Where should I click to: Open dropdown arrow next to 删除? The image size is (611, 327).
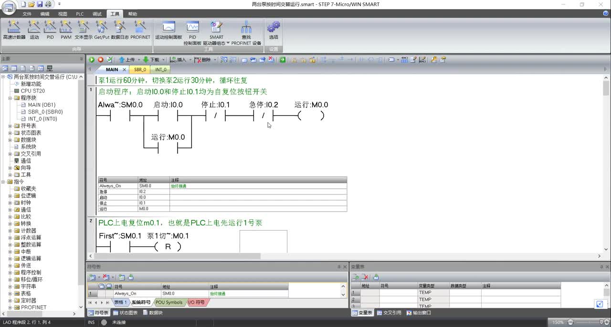(x=214, y=60)
